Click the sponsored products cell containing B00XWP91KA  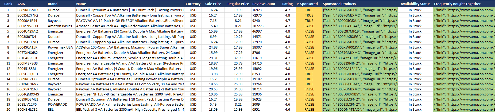tap(360, 47)
